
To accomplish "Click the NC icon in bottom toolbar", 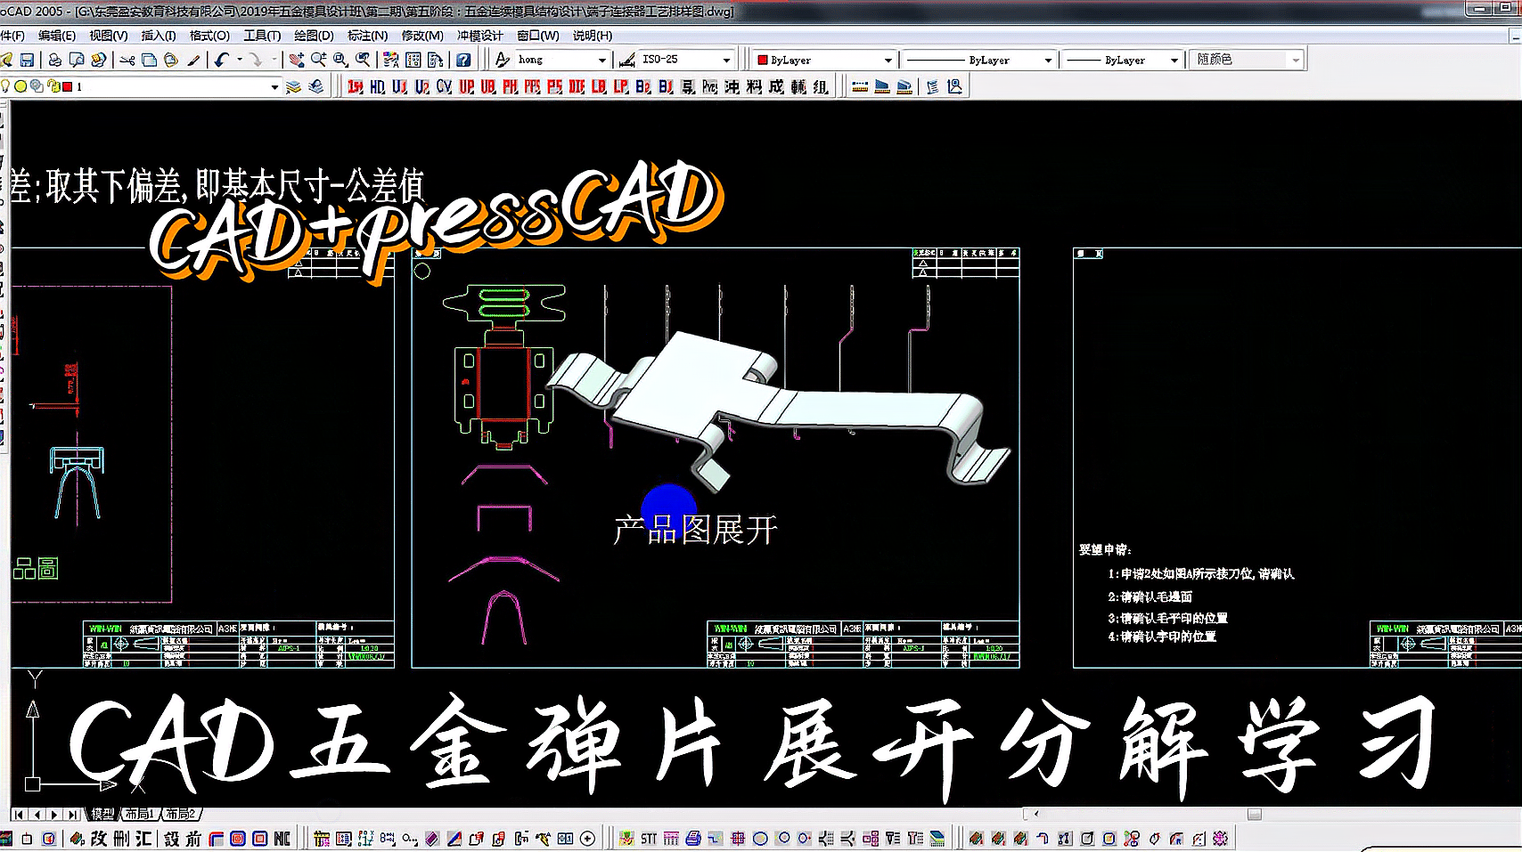I will 282,839.
